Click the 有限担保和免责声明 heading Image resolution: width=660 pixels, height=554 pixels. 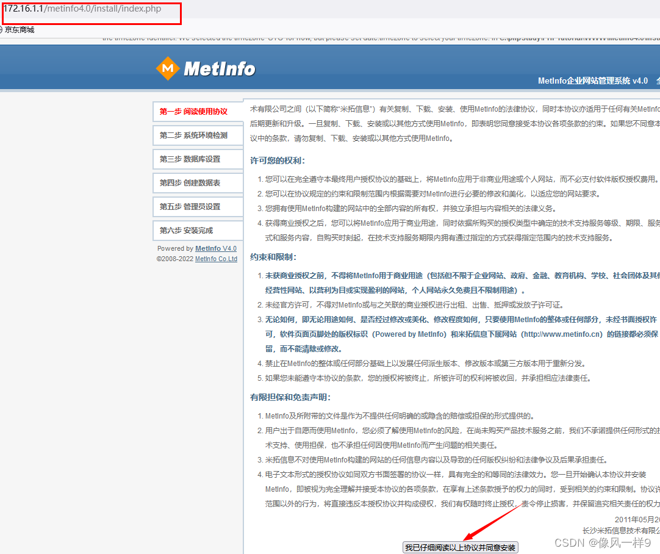(x=290, y=397)
